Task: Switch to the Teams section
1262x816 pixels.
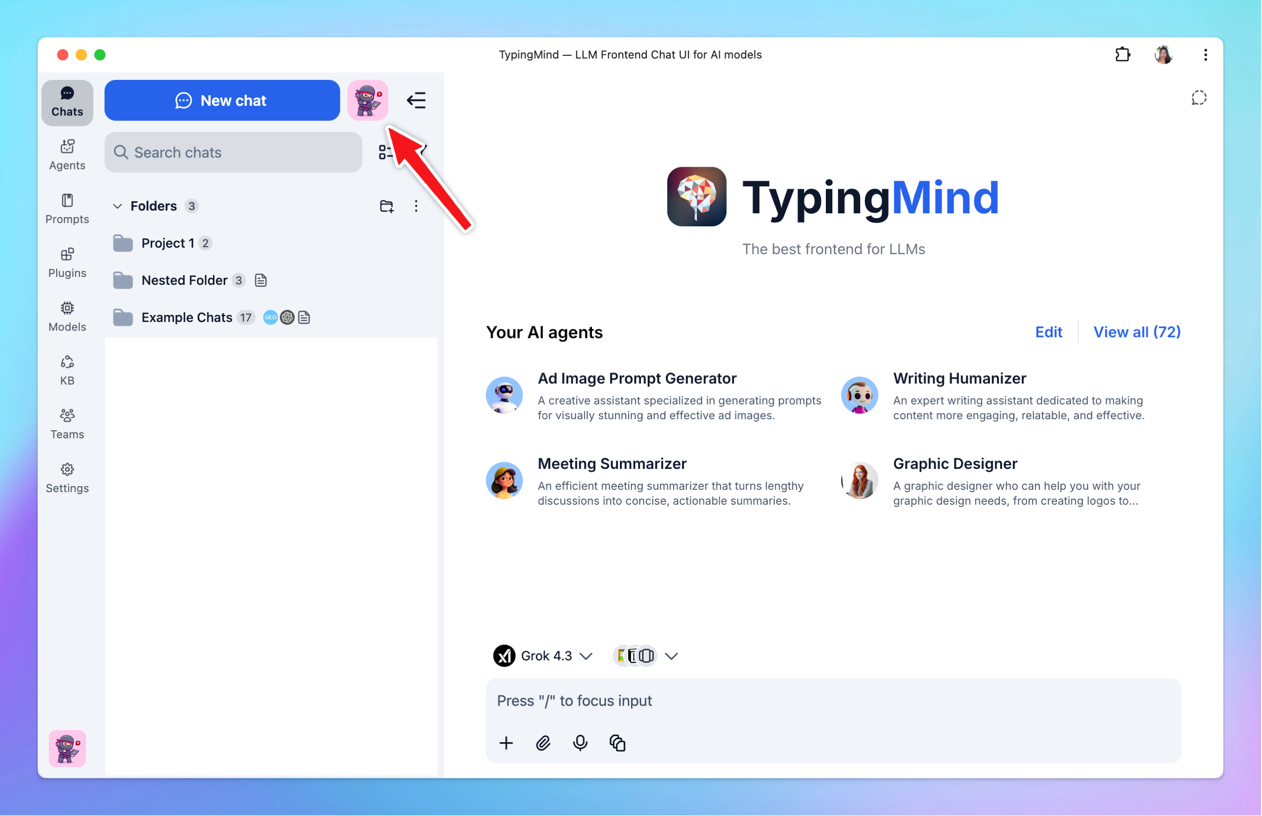Action: 67,424
